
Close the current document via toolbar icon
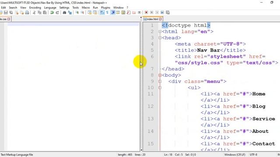[x=17, y=13]
